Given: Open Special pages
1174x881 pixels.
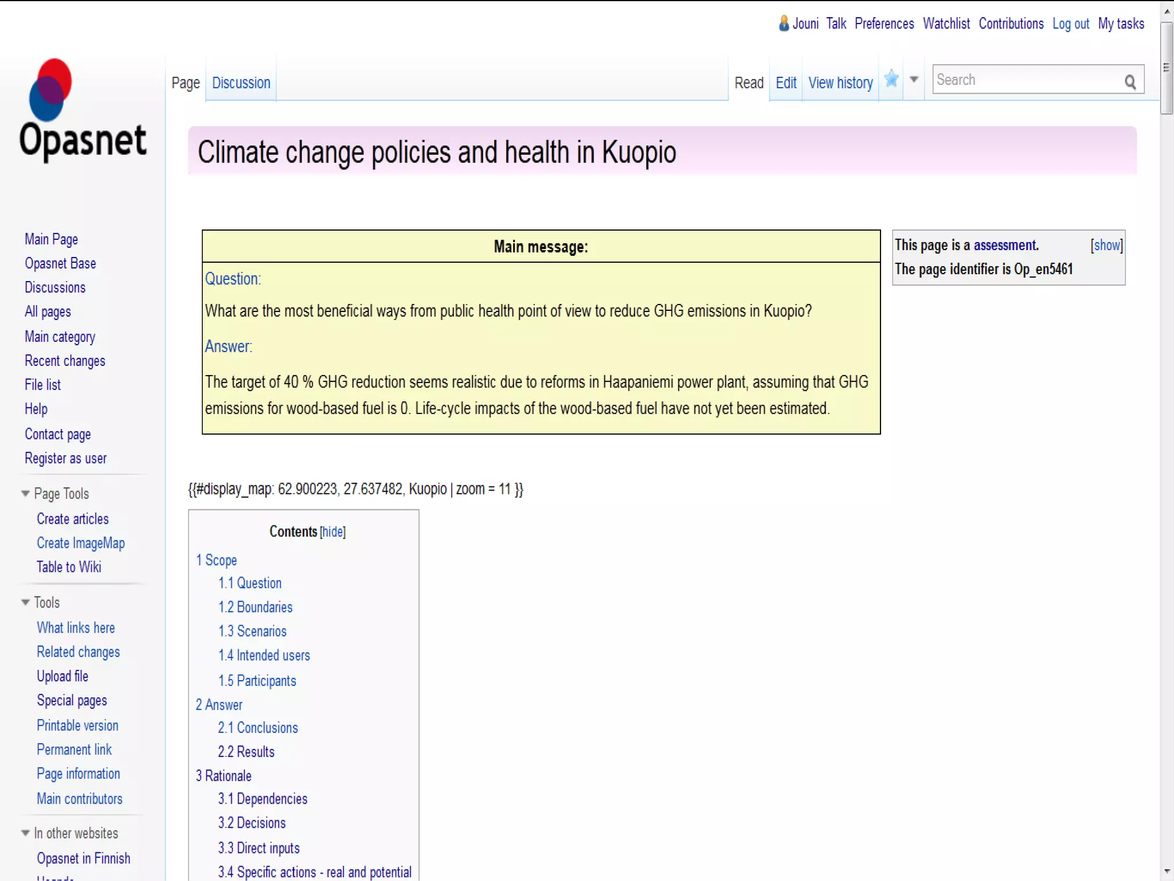Looking at the screenshot, I should (72, 700).
